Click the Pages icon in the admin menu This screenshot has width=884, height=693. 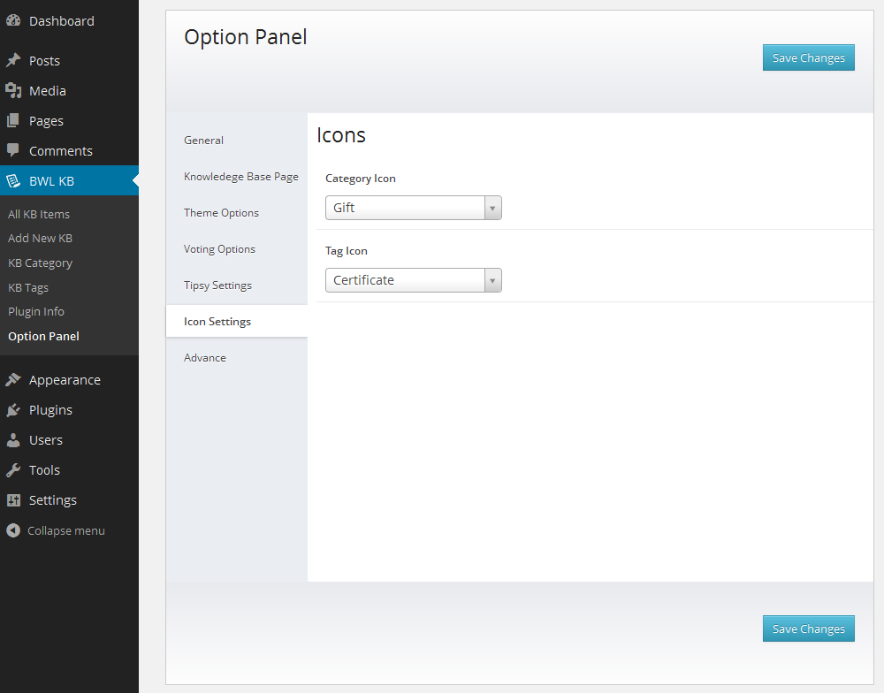coord(15,120)
